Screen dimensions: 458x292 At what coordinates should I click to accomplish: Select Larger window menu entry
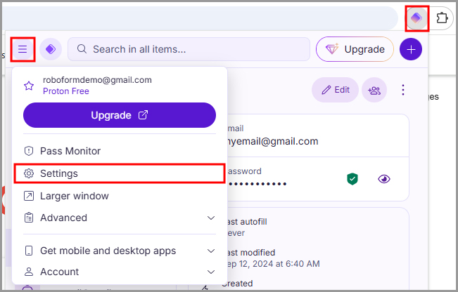pos(120,196)
